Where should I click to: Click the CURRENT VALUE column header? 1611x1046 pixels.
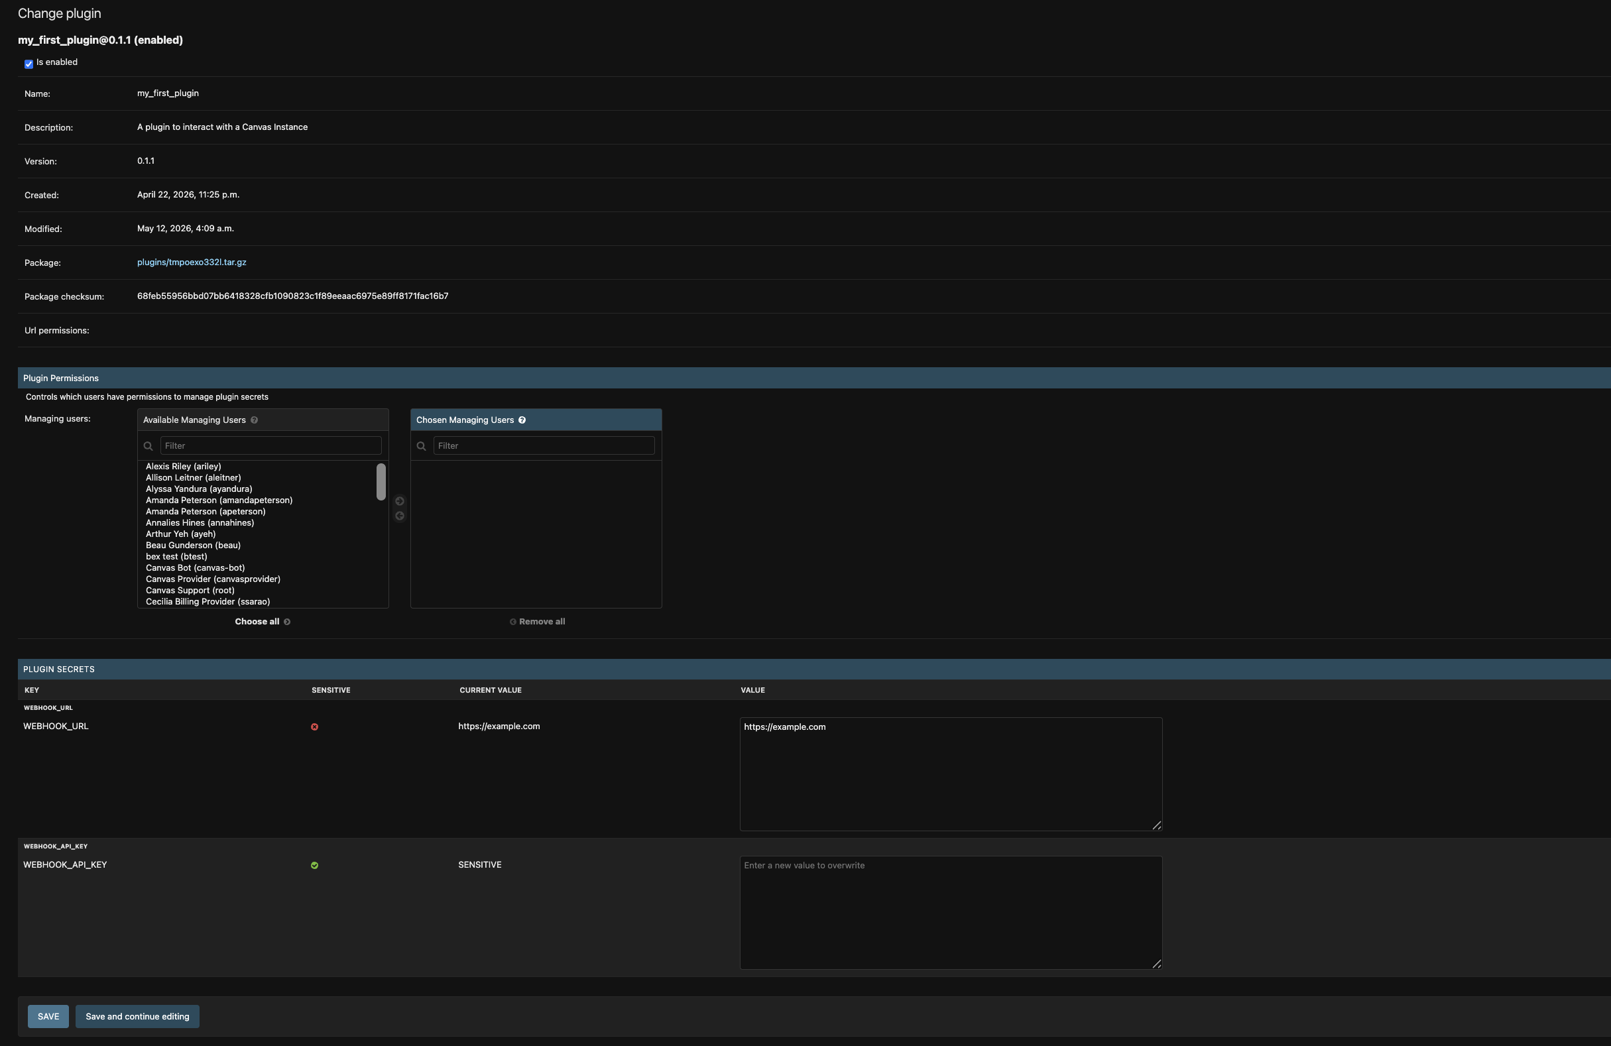click(x=491, y=690)
